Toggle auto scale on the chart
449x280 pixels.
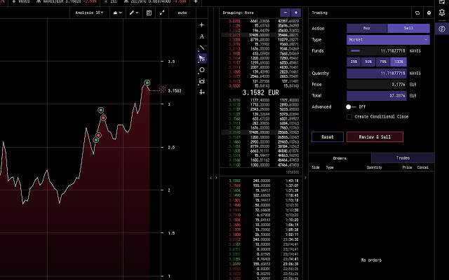[182, 13]
